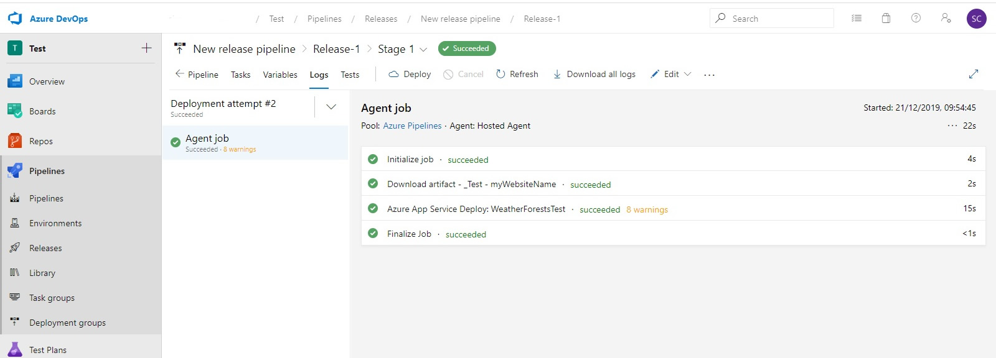Open the Stage 1 dropdown chevron
The height and width of the screenshot is (358, 996).
(x=423, y=49)
